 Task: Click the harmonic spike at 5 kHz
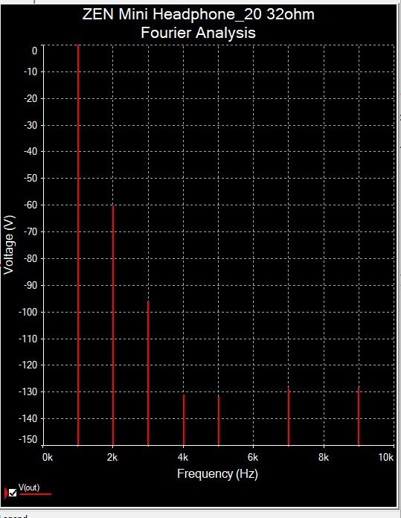(x=218, y=421)
